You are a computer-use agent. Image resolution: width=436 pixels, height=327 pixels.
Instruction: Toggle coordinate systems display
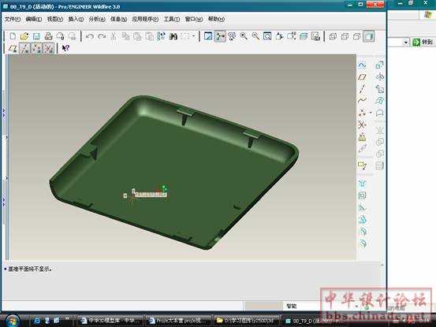tap(49, 49)
